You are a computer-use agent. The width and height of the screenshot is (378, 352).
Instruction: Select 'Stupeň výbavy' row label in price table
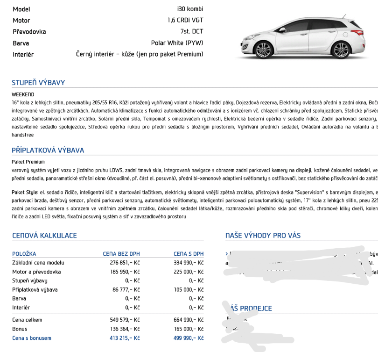pos(30,281)
